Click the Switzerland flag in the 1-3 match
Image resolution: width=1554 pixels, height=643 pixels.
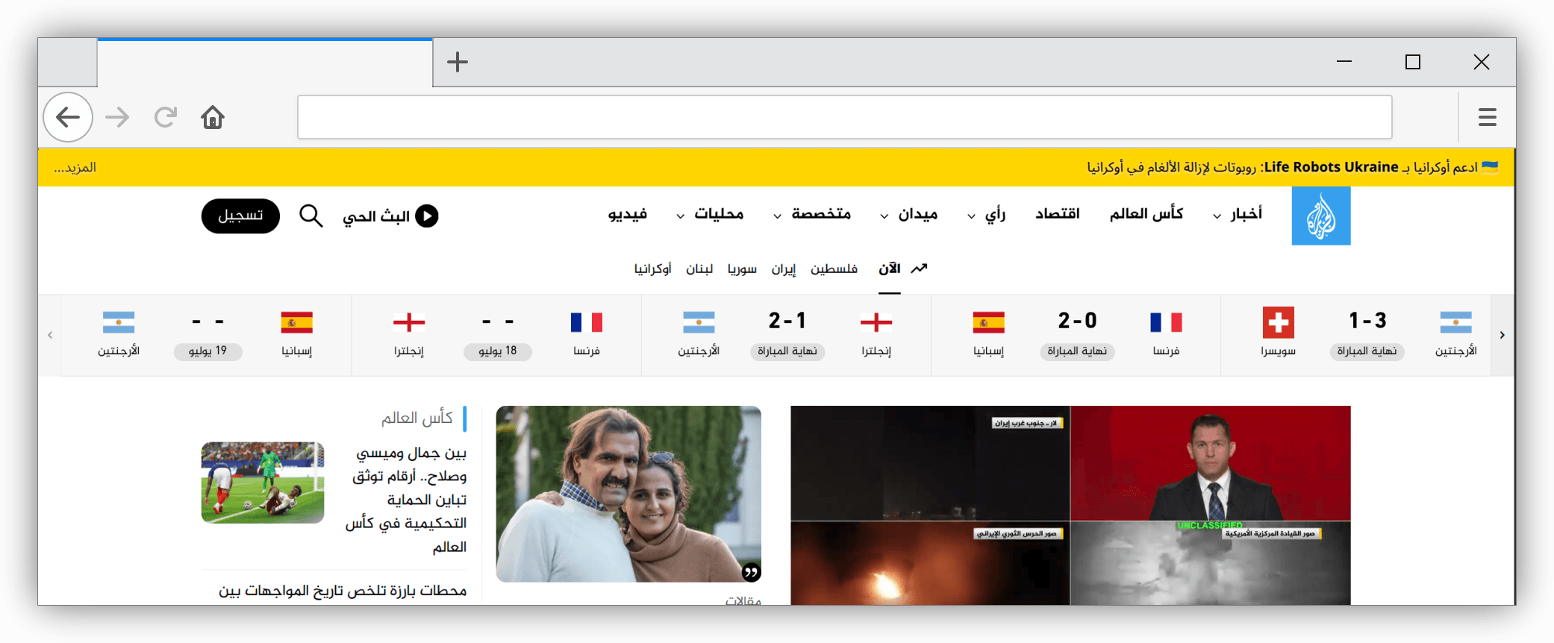(x=1279, y=322)
